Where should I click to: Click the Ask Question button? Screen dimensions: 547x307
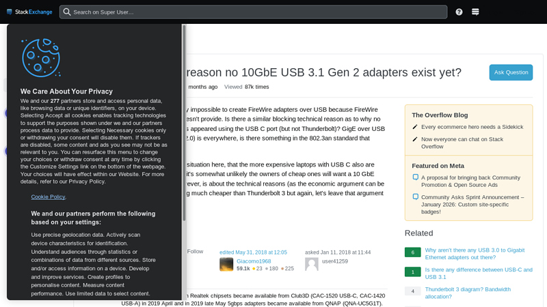(511, 72)
